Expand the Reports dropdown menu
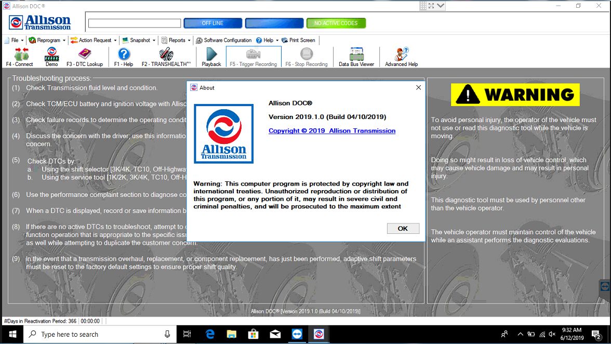 176,40
